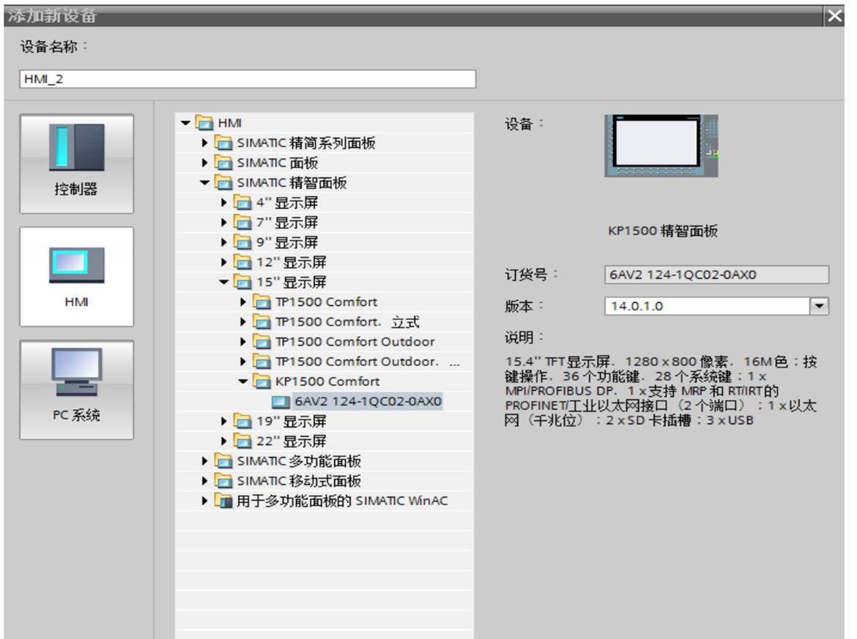The height and width of the screenshot is (639, 857).
Task: Click SIMATIC 移动式面板 folder icon
Action: click(223, 481)
